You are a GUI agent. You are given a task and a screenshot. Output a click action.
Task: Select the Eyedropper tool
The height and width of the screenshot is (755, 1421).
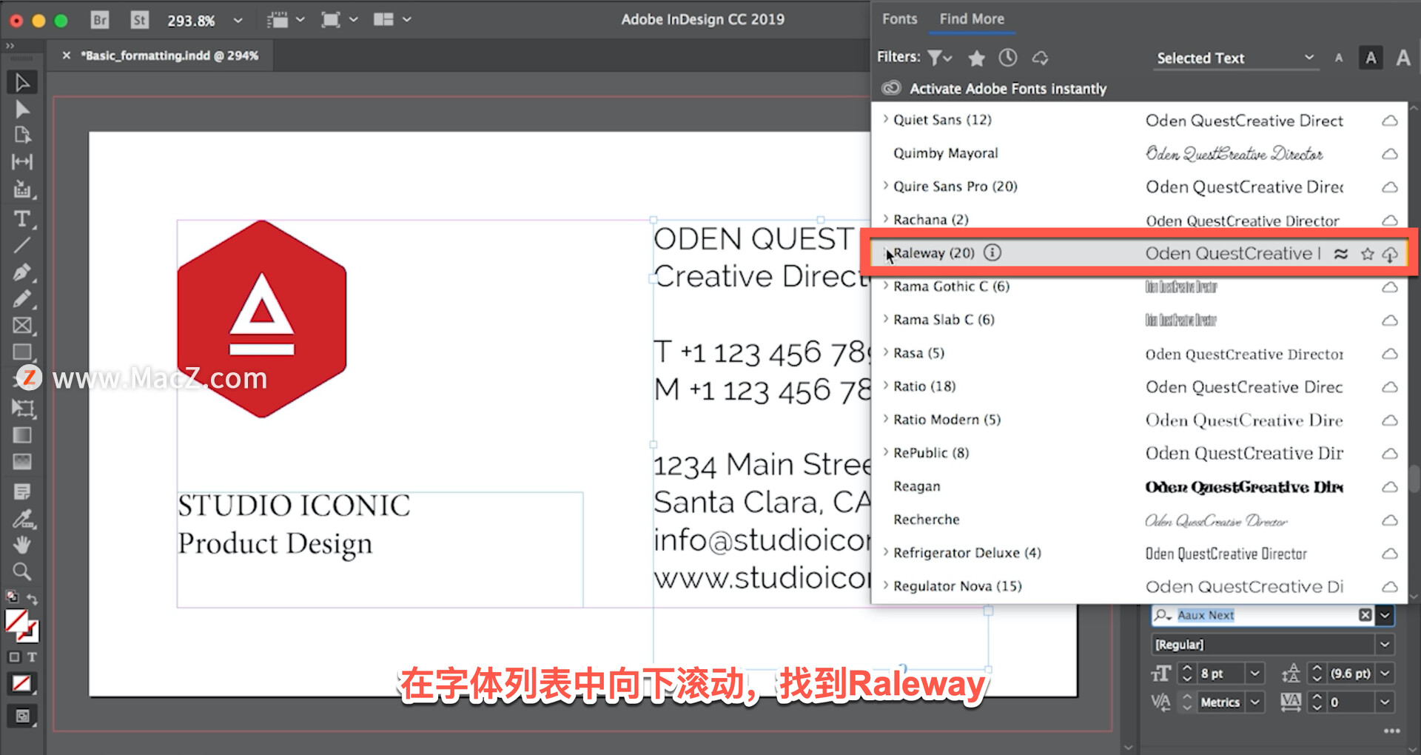[x=22, y=518]
